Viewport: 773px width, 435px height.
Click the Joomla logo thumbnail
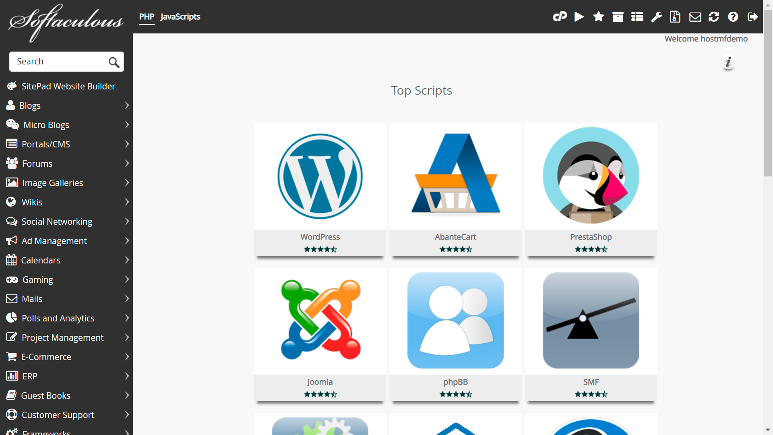click(320, 319)
